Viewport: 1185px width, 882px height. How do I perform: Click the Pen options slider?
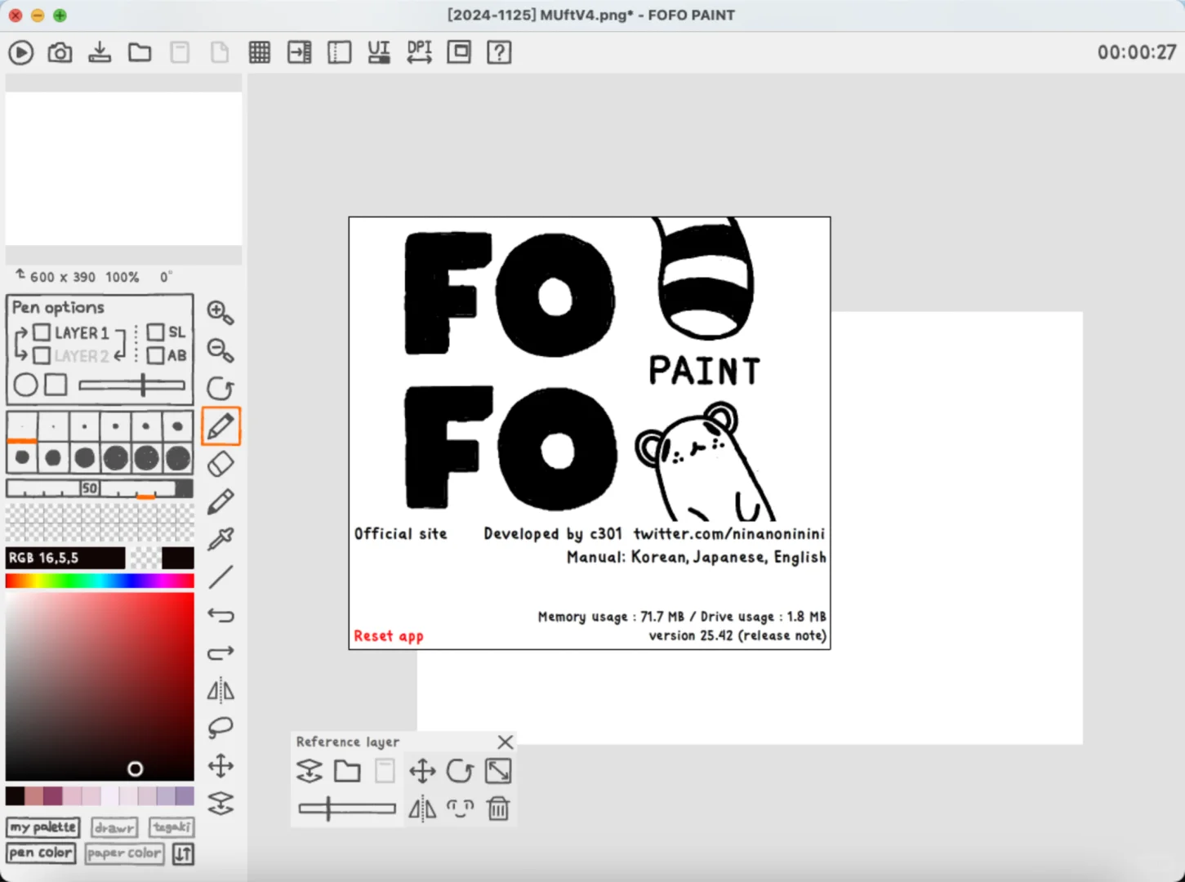click(131, 385)
